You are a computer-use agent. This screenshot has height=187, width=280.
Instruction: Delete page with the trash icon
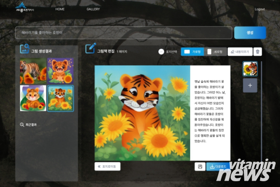(x=257, y=52)
